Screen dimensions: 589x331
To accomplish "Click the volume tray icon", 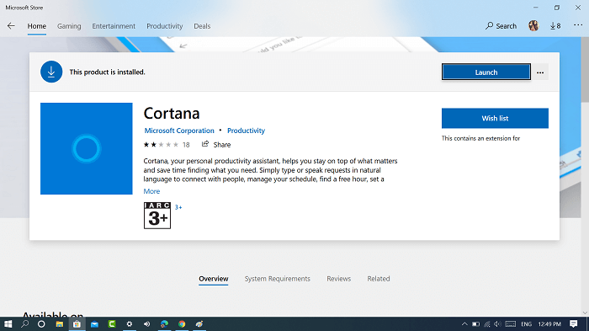I will pyautogui.click(x=498, y=324).
